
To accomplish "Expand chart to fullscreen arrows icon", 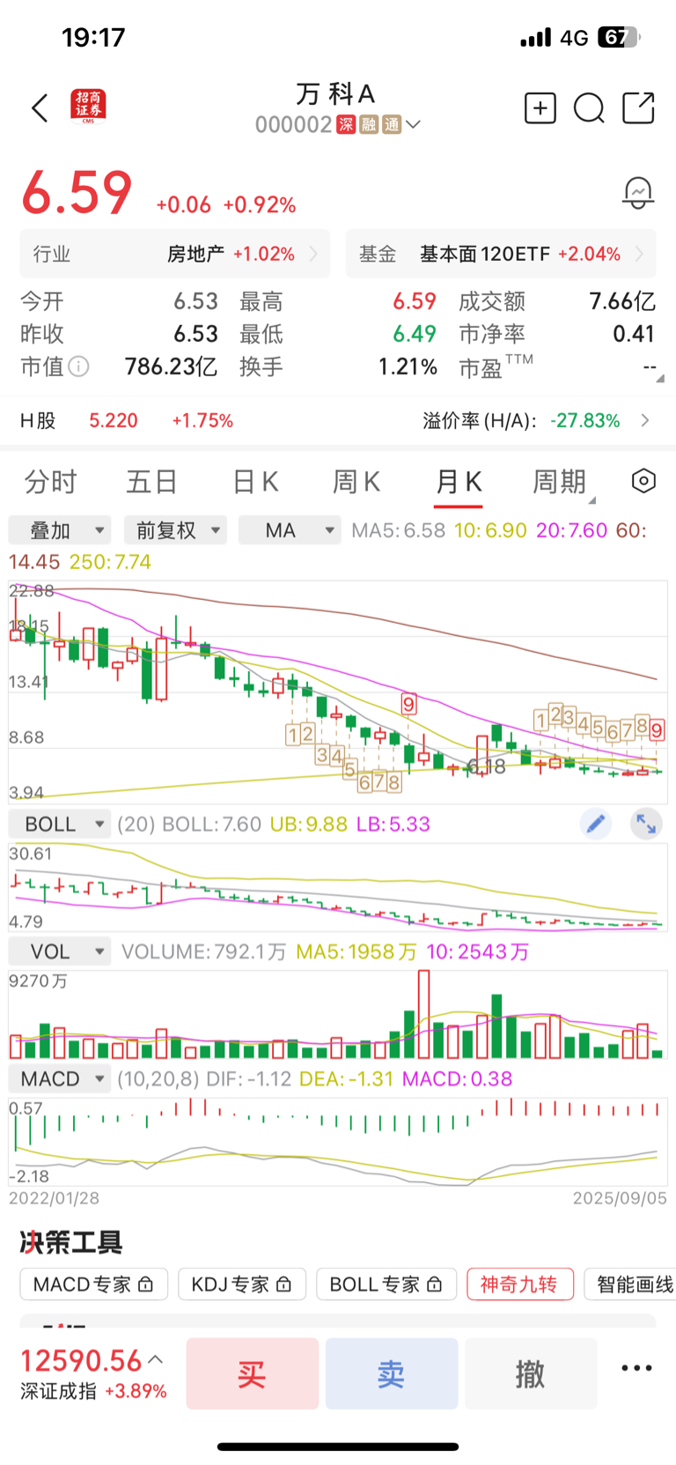I will pyautogui.click(x=646, y=824).
